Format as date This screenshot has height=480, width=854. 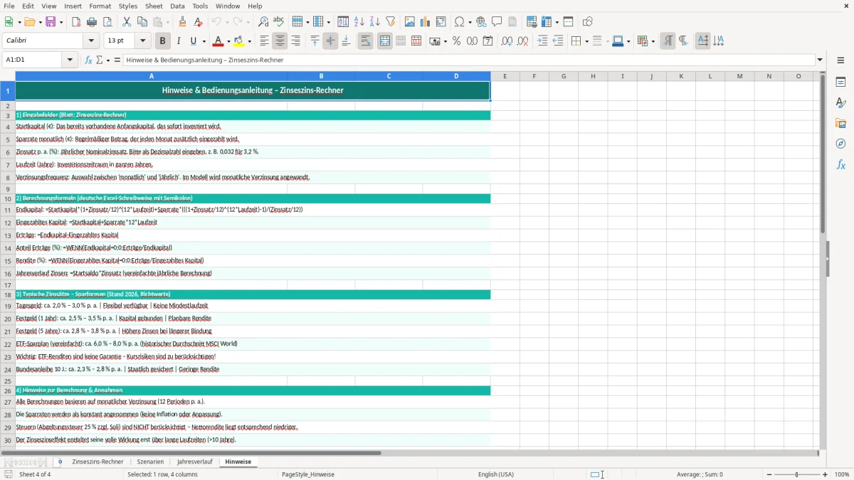(x=487, y=41)
